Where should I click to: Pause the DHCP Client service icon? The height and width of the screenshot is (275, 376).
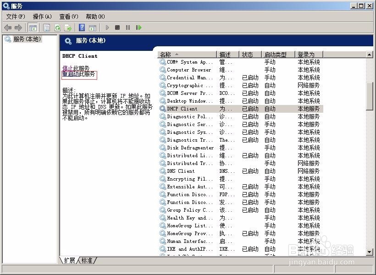coord(128,27)
